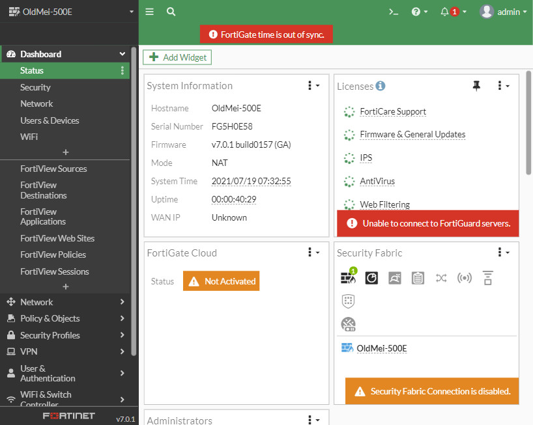This screenshot has height=425, width=533.
Task: Click the Status item's vertical dots options
Action: pos(122,70)
